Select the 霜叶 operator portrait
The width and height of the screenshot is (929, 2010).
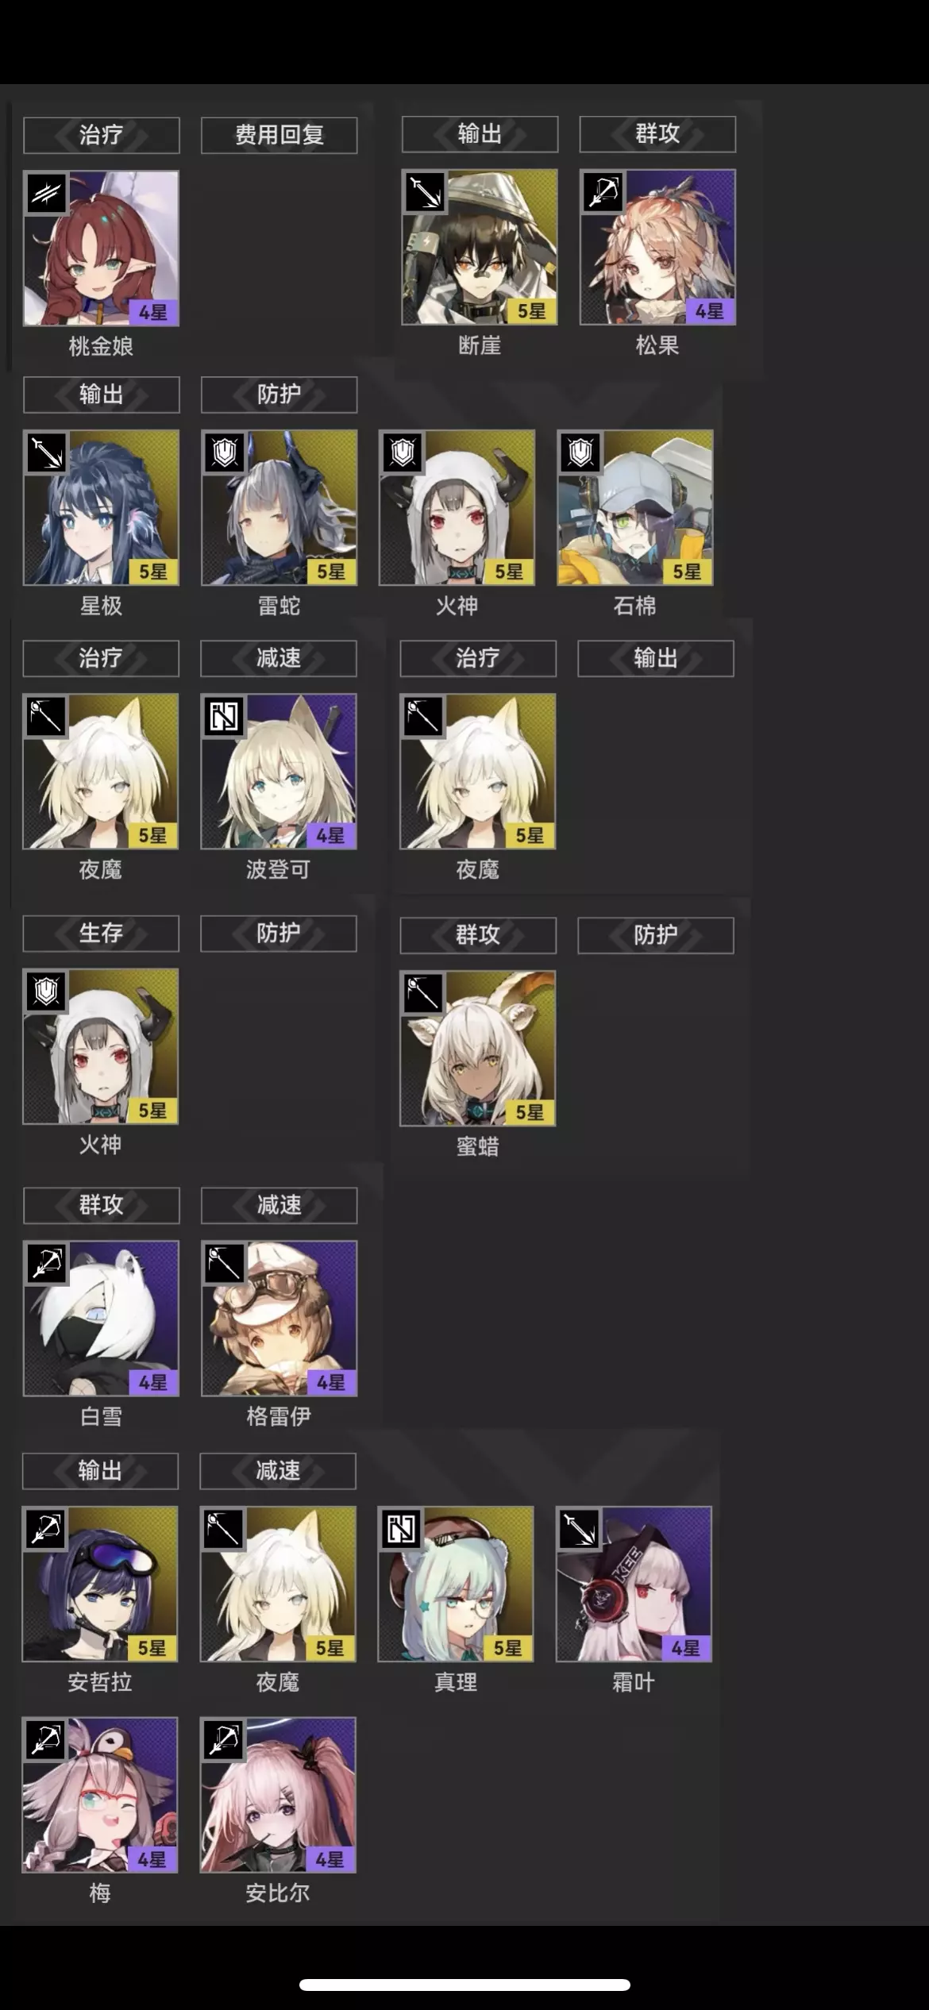(x=634, y=1584)
